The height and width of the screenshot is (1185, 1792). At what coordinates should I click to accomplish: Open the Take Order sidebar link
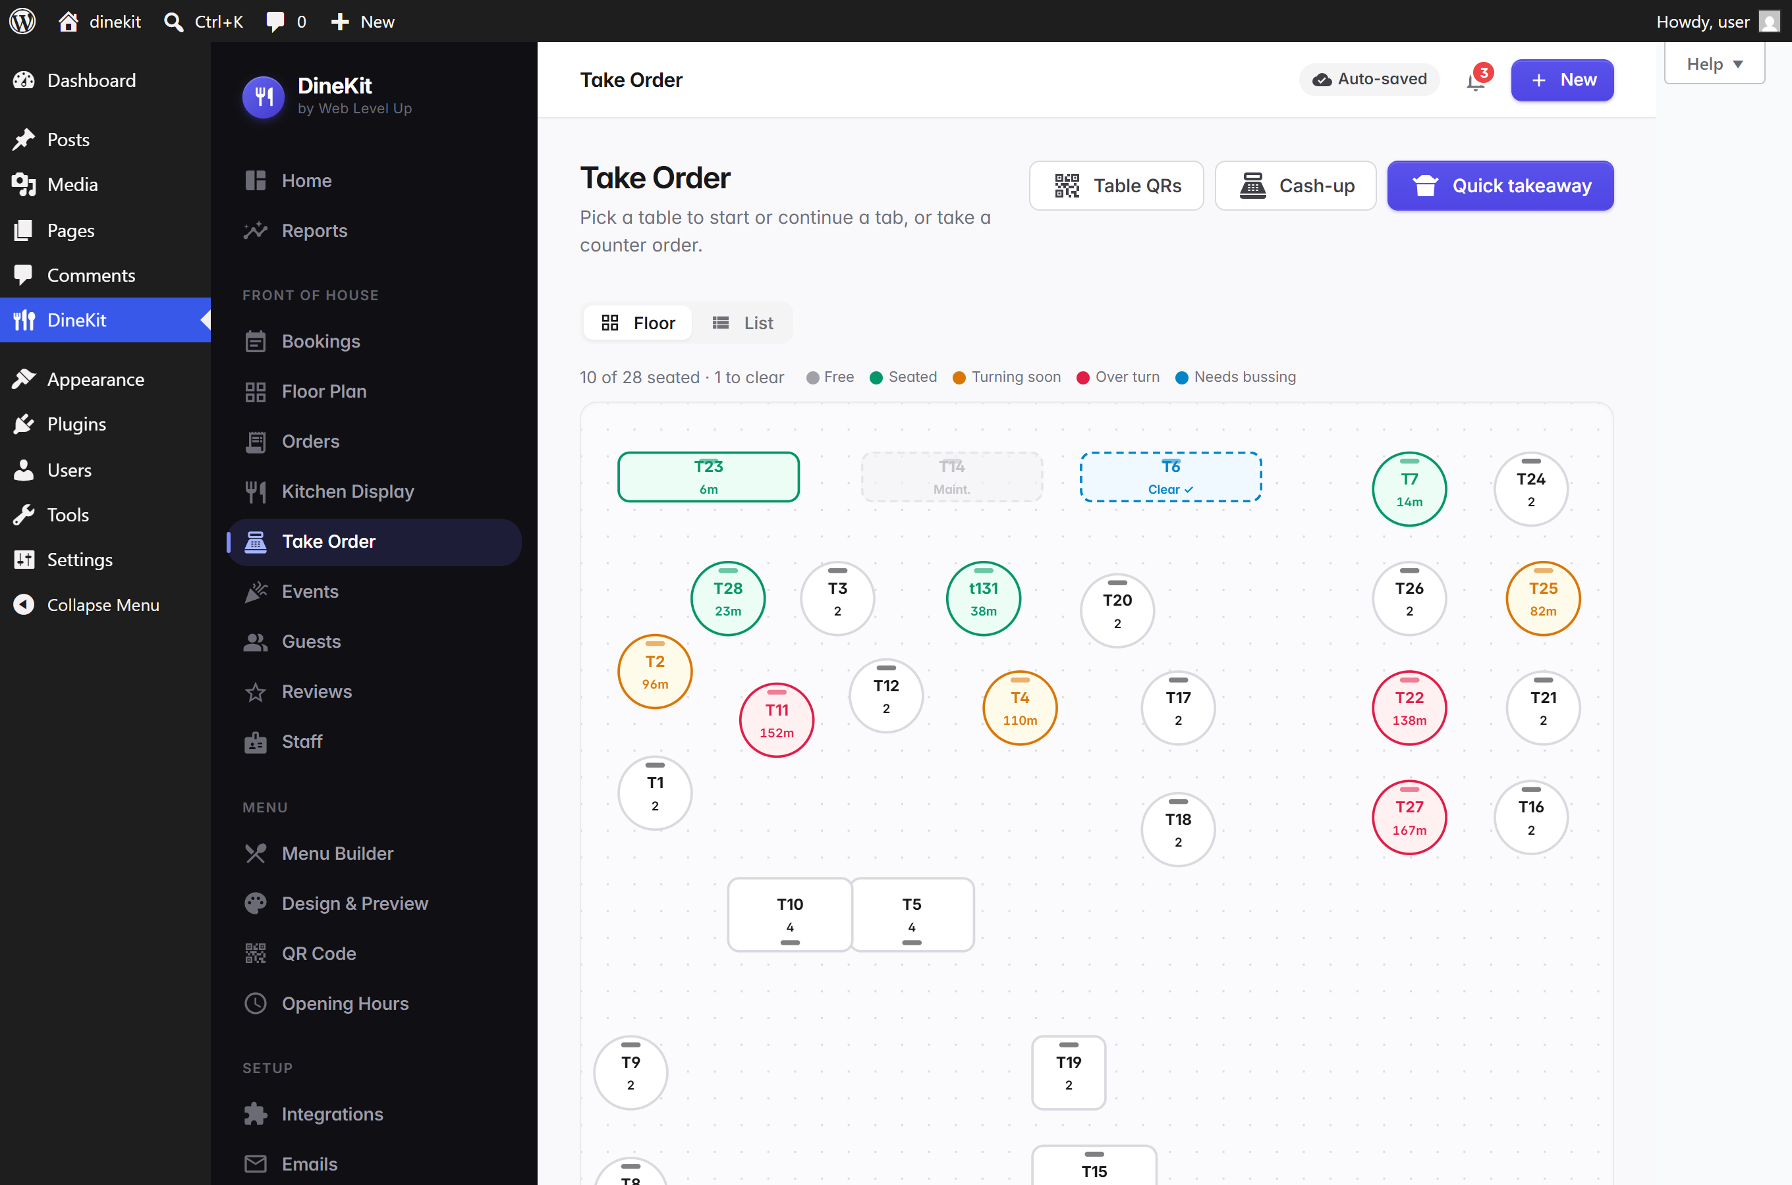(374, 542)
